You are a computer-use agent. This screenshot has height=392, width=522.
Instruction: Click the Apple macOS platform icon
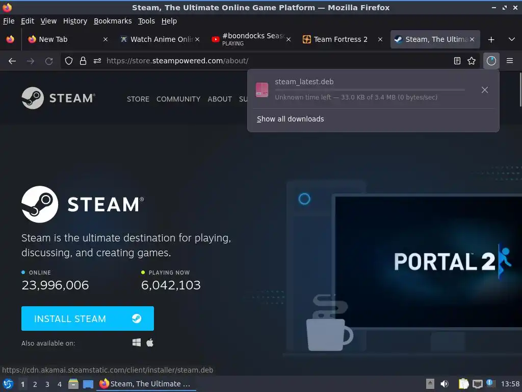tap(150, 342)
